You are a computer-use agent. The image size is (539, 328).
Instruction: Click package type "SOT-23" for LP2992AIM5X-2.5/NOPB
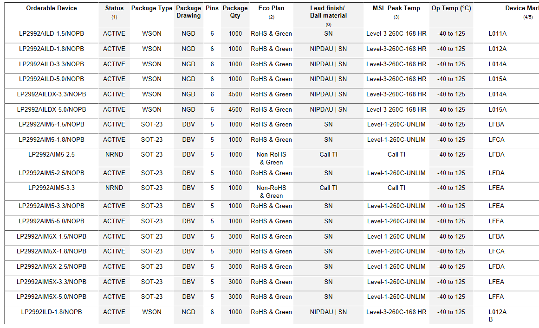[152, 266]
